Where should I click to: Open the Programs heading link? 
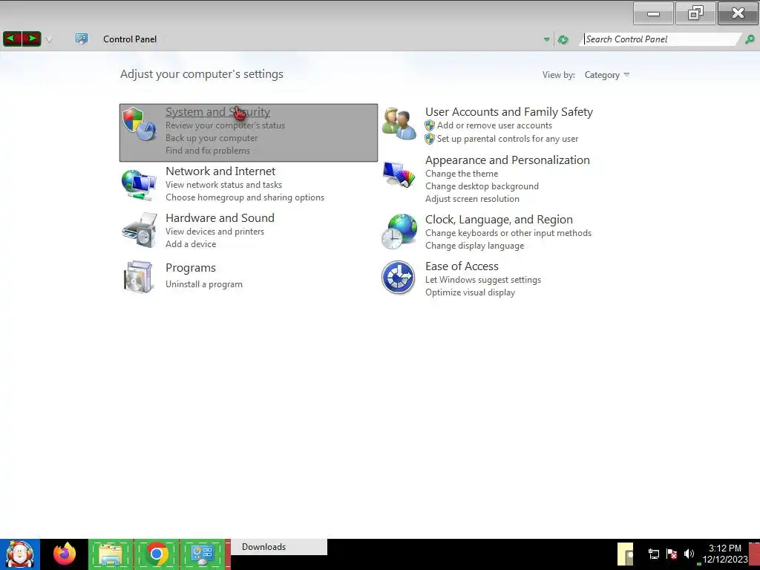tap(191, 268)
